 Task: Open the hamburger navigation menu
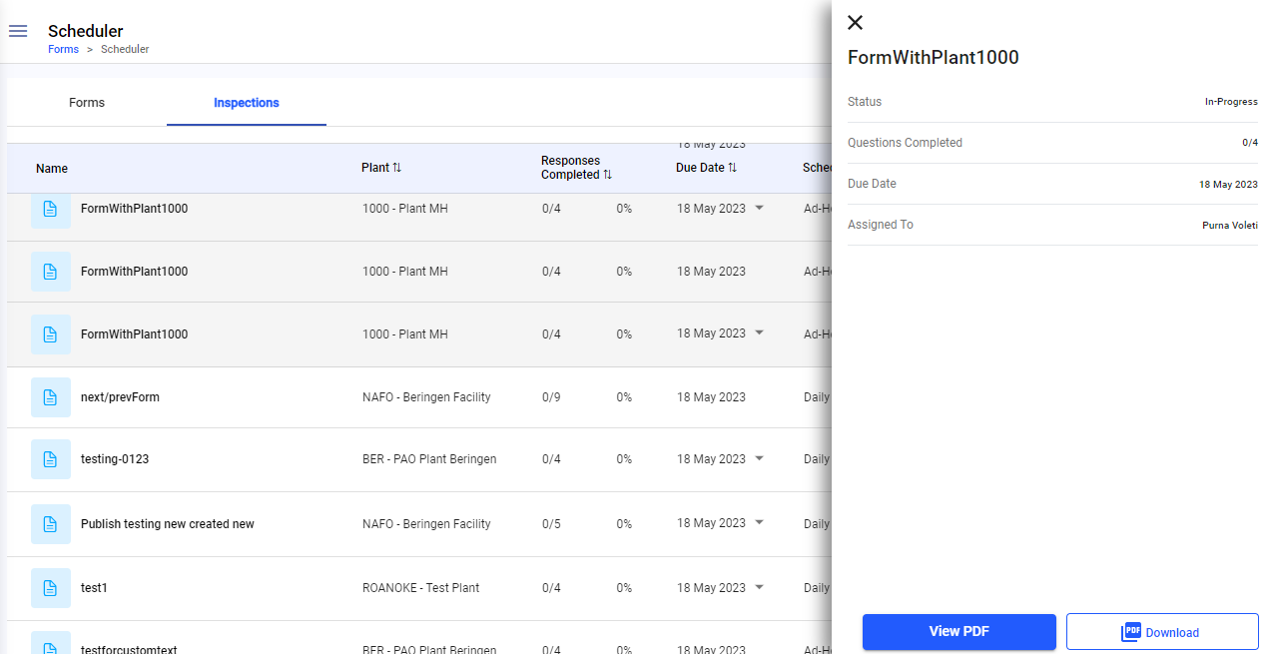tap(18, 31)
